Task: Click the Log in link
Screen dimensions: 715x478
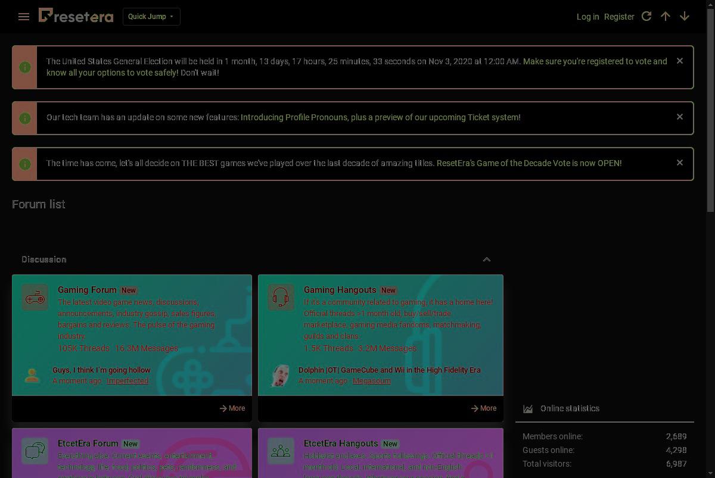Action: click(587, 17)
